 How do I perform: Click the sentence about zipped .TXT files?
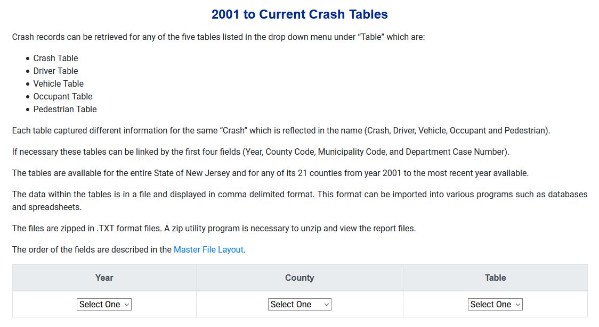214,228
